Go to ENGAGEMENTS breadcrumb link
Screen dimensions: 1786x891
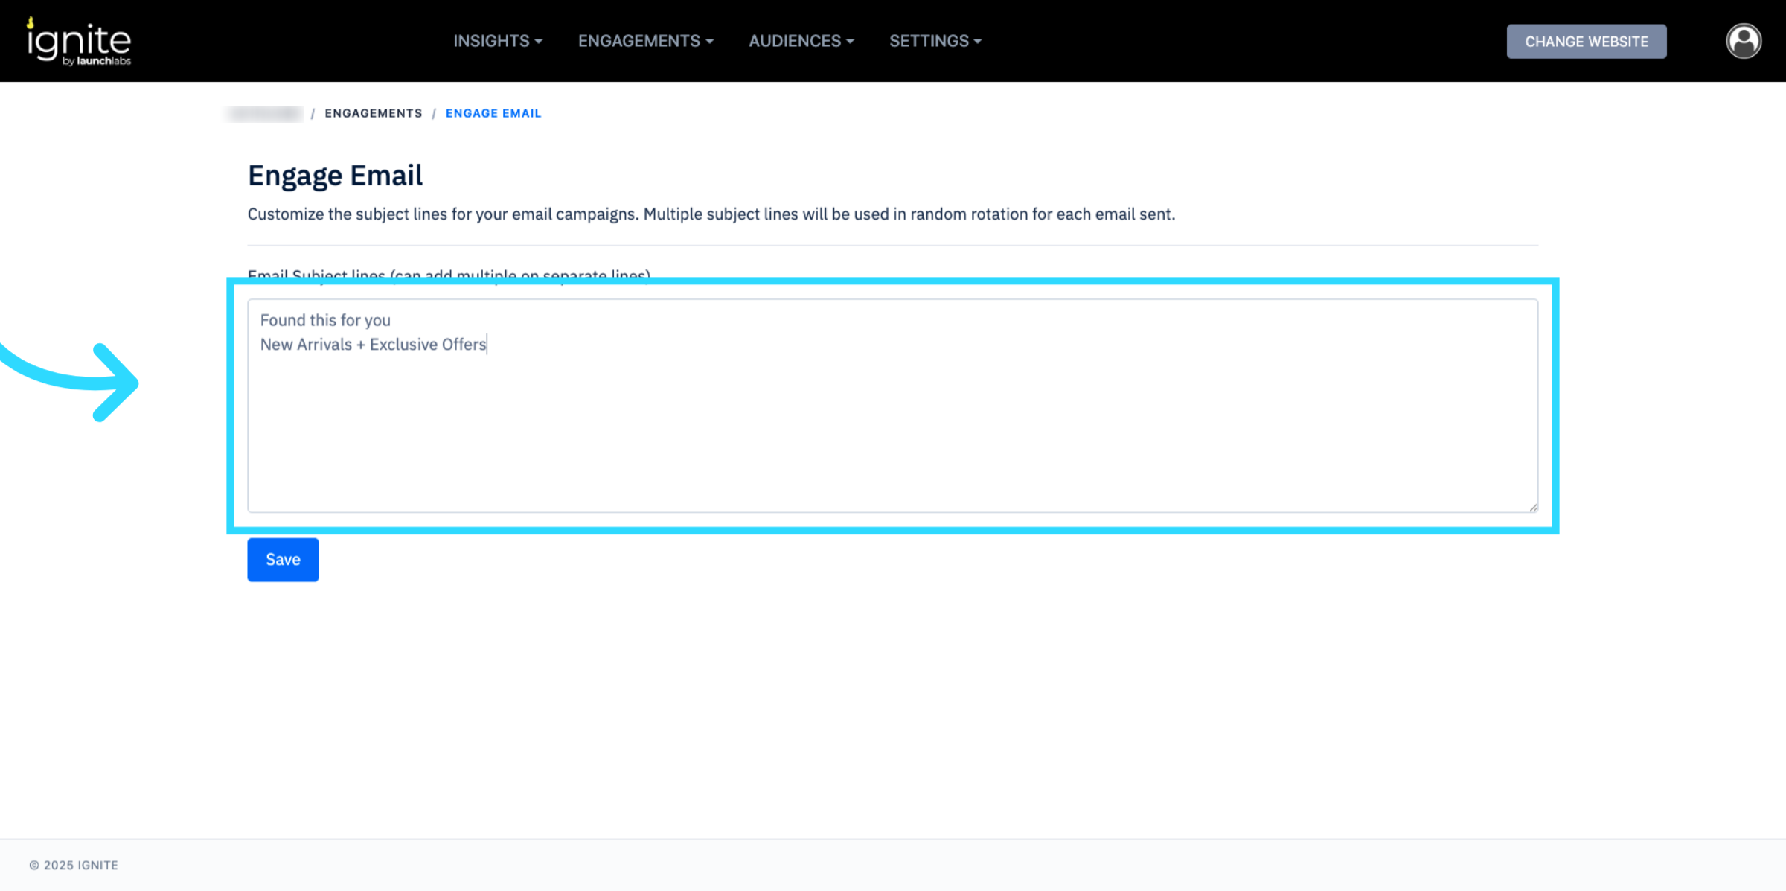click(373, 113)
